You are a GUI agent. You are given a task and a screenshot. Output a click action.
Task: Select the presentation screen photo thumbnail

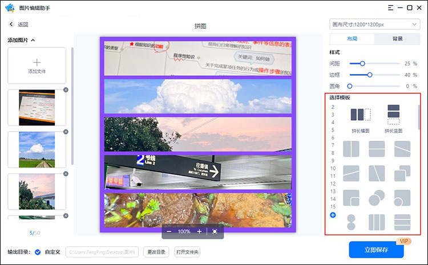(x=37, y=107)
